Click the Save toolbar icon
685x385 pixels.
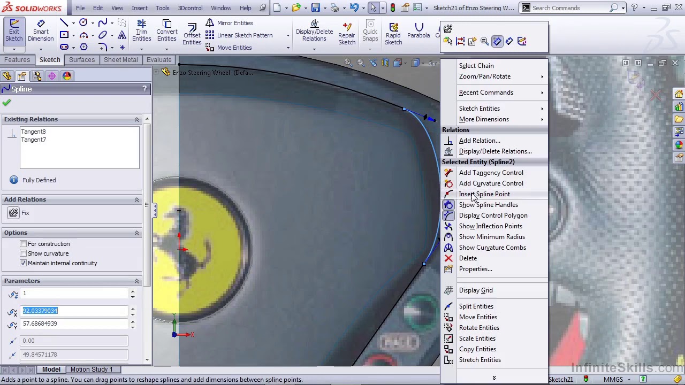pos(316,7)
